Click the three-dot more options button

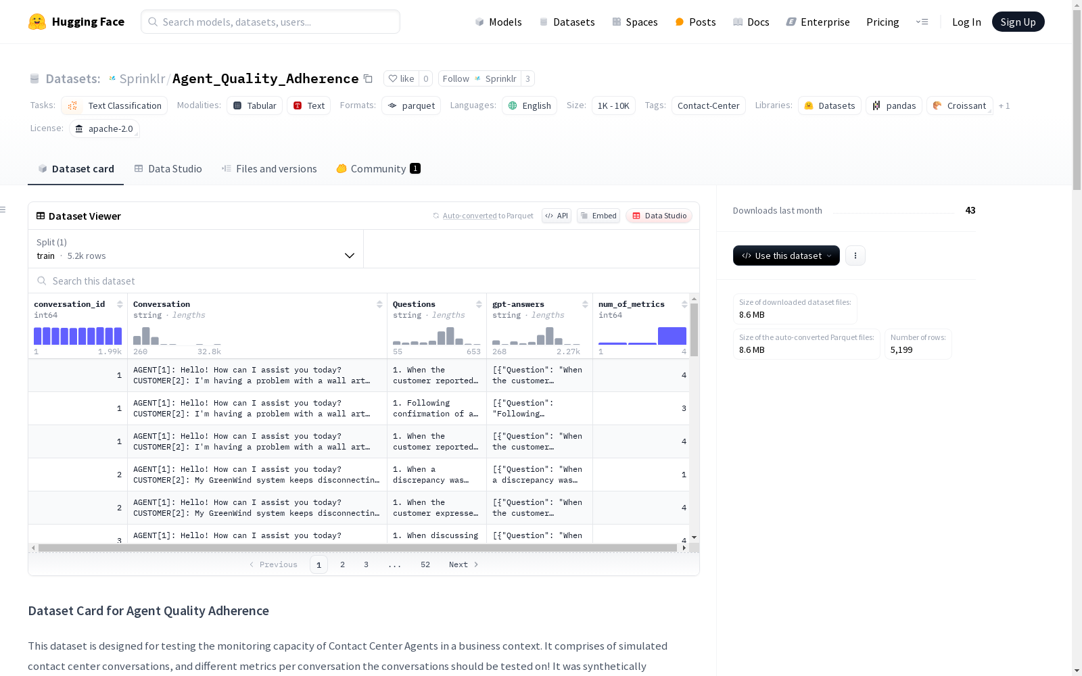click(x=855, y=256)
